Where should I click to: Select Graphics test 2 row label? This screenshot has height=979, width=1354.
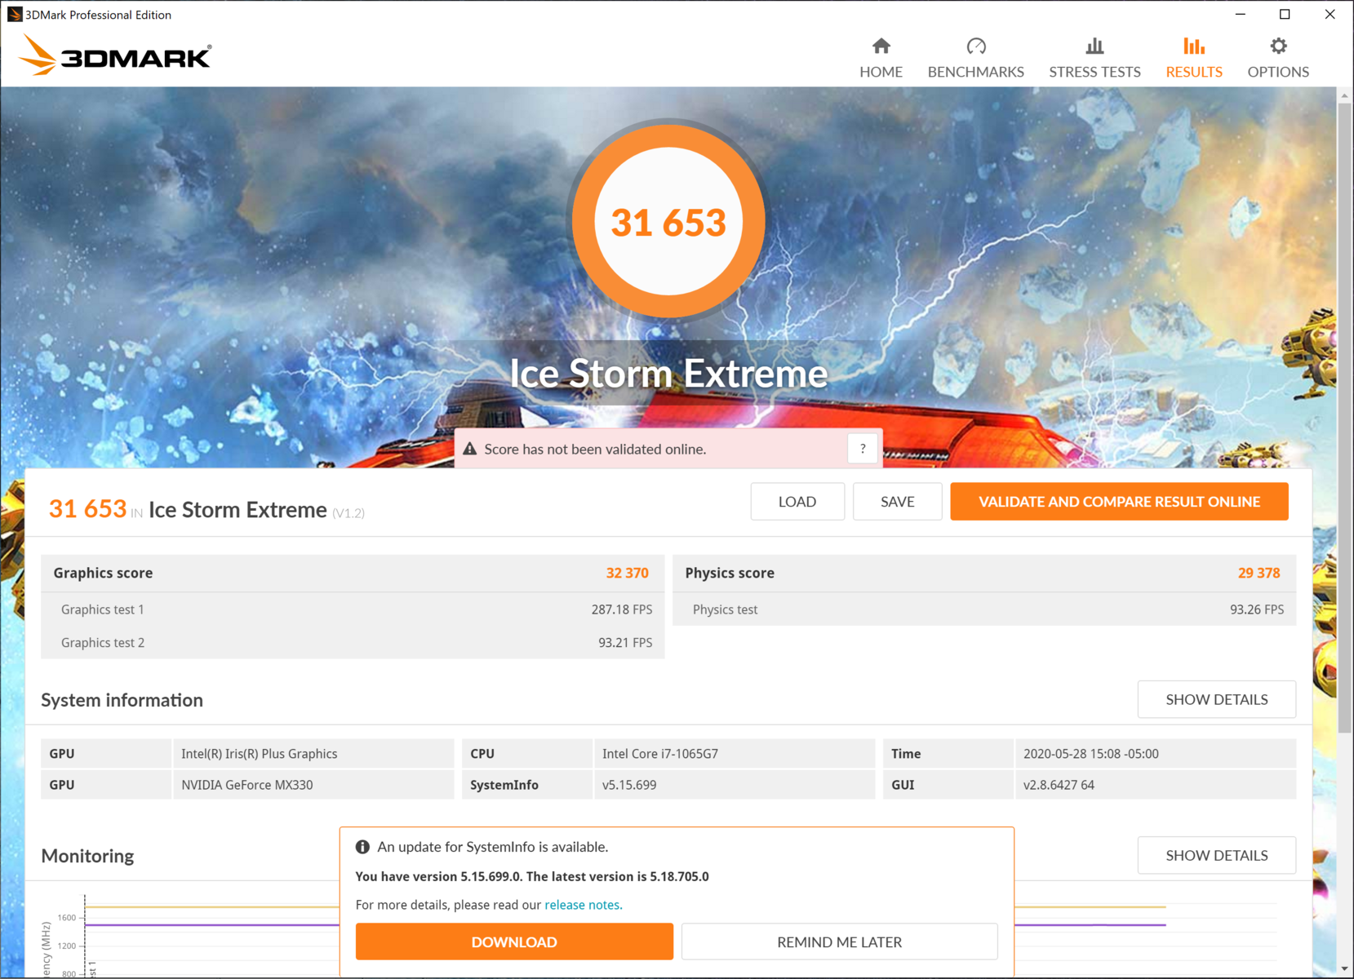tap(103, 643)
